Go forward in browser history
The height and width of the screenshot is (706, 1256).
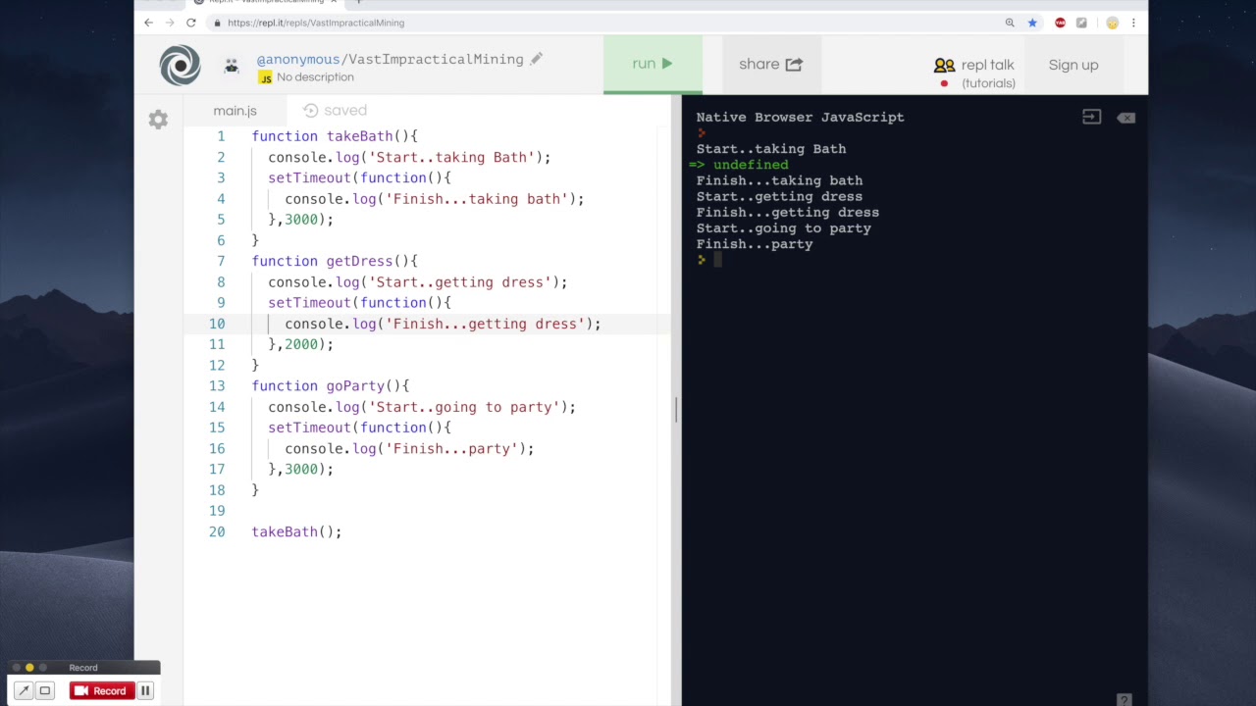[170, 23]
